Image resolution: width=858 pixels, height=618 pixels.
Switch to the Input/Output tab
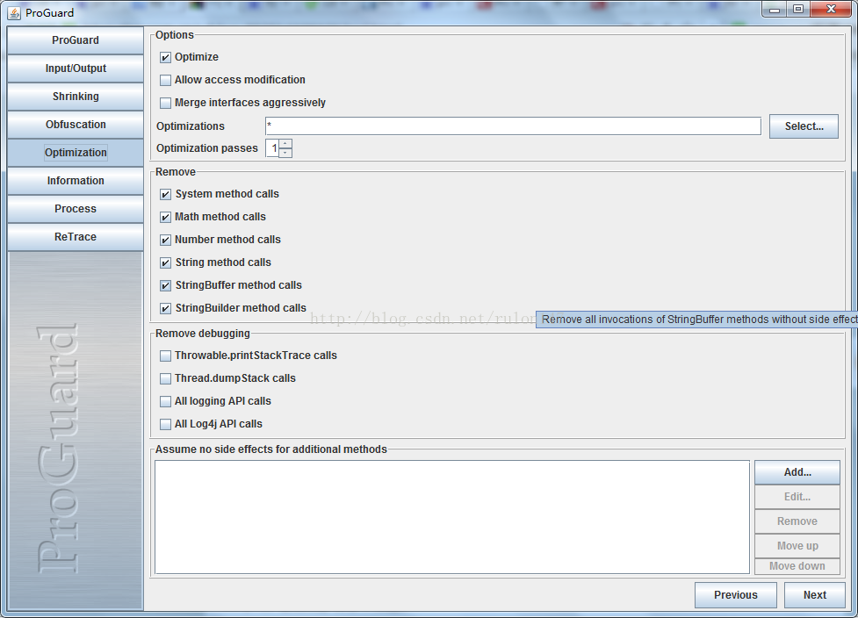pyautogui.click(x=76, y=68)
